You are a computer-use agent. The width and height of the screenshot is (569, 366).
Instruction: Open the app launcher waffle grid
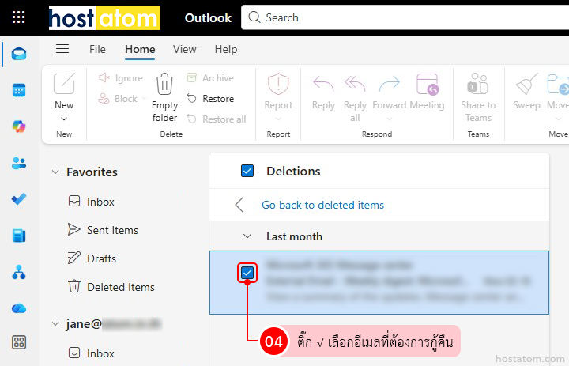click(18, 17)
